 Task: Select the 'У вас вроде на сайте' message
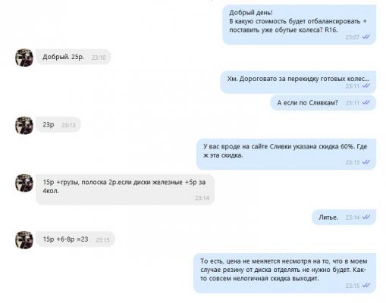286,154
